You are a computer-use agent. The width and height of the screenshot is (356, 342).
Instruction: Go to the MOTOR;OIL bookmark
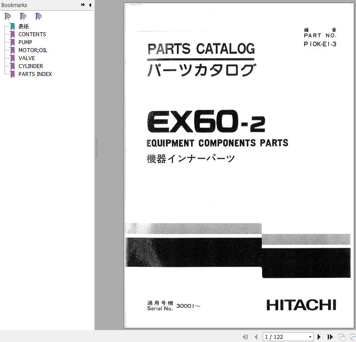coord(33,50)
